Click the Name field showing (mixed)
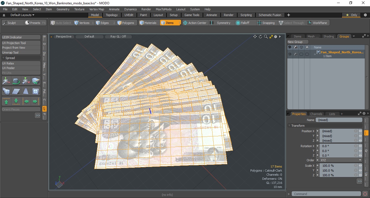The image size is (370, 198). pos(339,120)
